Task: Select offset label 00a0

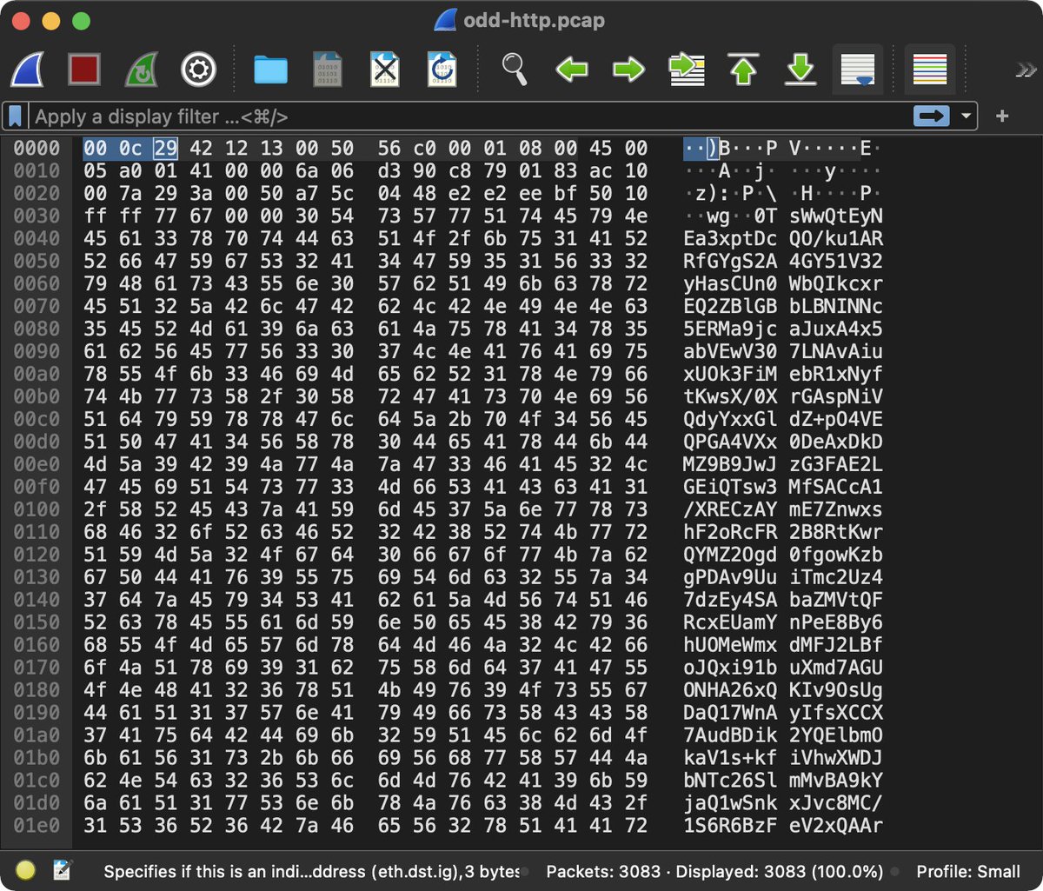Action: (x=37, y=375)
